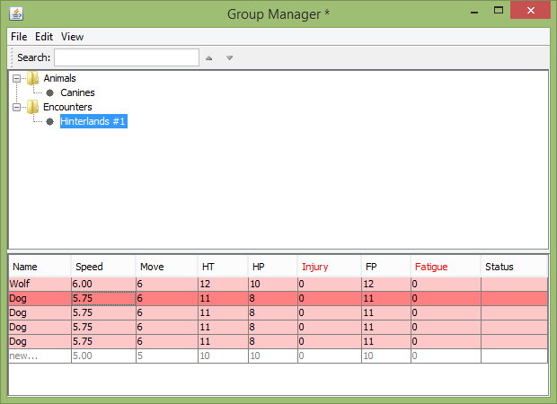Image resolution: width=557 pixels, height=404 pixels.
Task: Click Wolf's HP value 10
Action: click(273, 284)
